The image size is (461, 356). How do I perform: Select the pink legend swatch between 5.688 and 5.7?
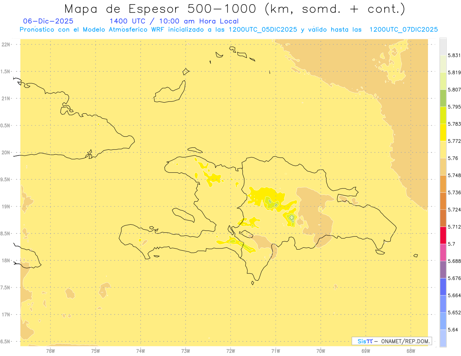pyautogui.click(x=443, y=252)
